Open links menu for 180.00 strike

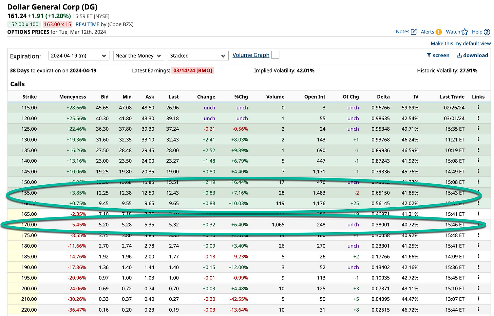tap(478, 246)
